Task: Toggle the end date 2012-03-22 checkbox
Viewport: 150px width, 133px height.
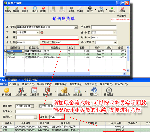Action: 40,106
